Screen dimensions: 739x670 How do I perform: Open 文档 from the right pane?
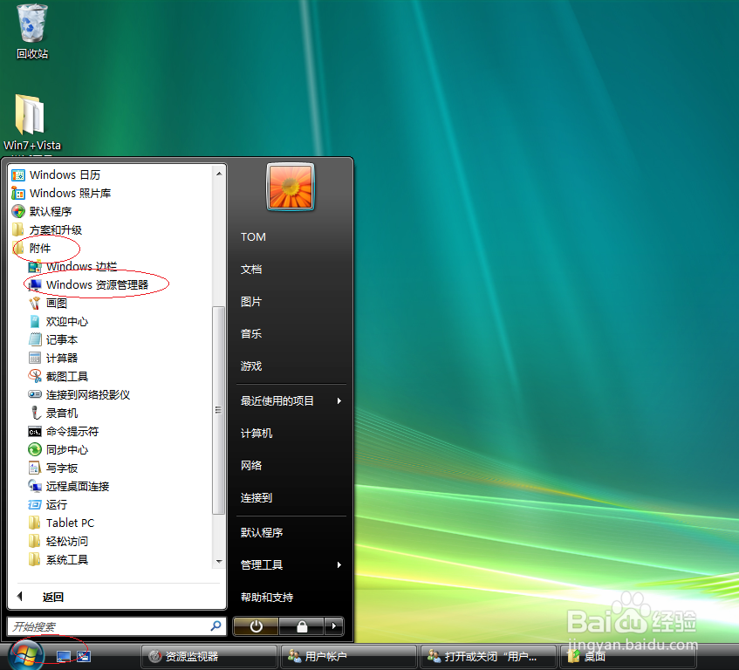[x=251, y=270]
